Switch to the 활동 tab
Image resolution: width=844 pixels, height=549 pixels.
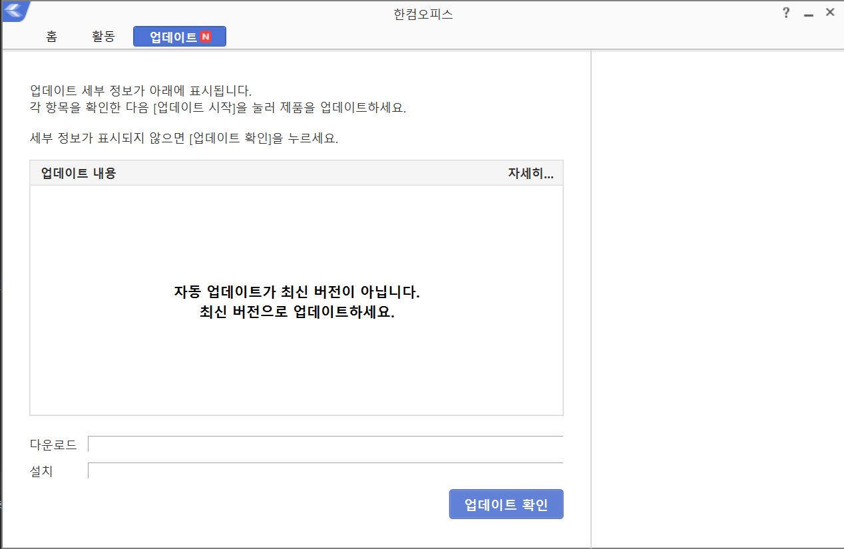(103, 37)
